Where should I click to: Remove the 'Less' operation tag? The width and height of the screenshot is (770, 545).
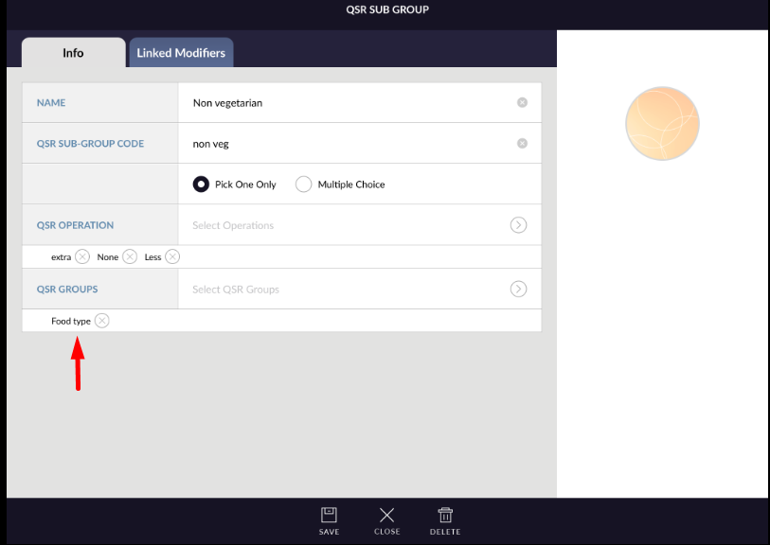[x=172, y=256]
